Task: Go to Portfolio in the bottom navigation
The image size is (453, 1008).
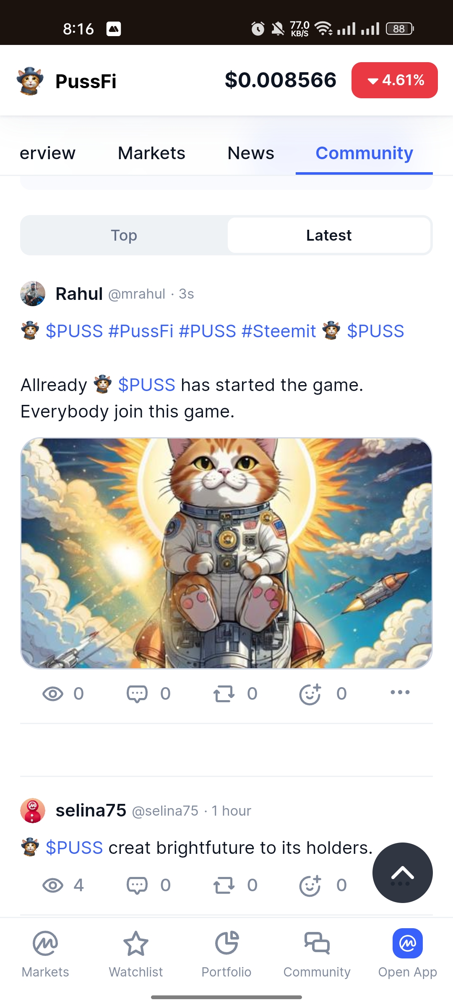Action: [226, 954]
